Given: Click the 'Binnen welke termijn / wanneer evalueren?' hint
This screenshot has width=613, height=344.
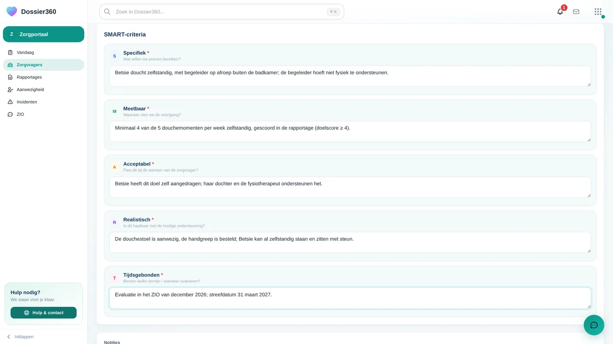Looking at the screenshot, I should 162,281.
